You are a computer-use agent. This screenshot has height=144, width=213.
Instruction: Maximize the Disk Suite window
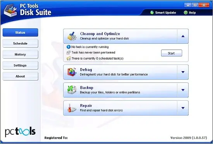tap(195, 5)
